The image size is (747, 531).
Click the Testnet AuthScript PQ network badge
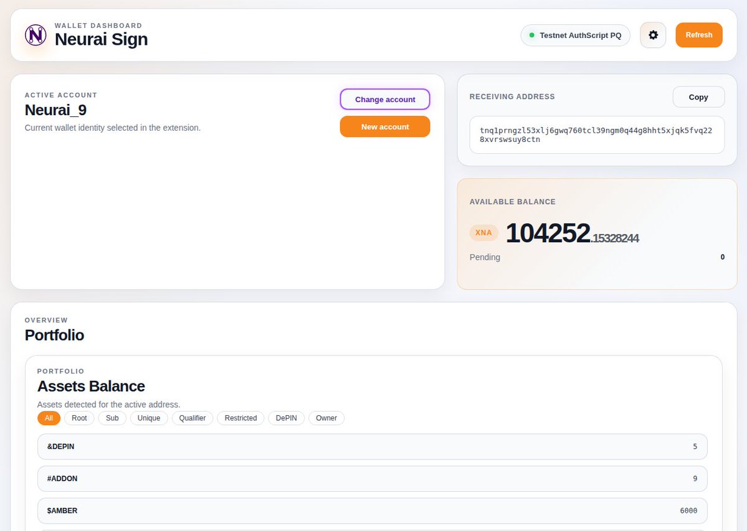coord(575,35)
